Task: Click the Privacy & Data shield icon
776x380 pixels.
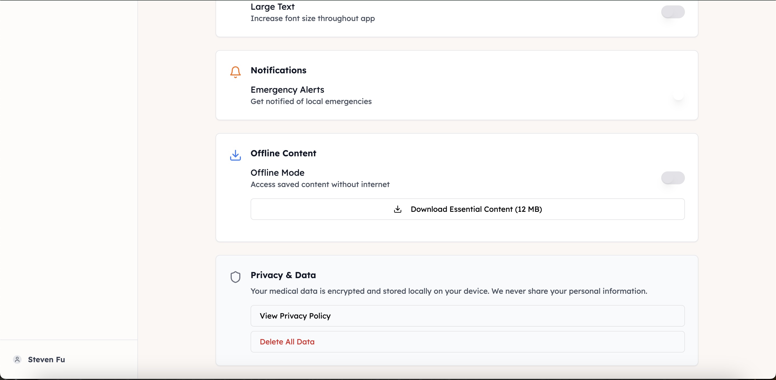Action: [235, 277]
